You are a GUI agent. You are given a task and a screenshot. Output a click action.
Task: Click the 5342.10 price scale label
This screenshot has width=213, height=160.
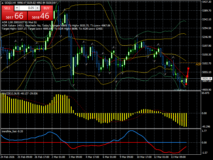tap(207, 19)
